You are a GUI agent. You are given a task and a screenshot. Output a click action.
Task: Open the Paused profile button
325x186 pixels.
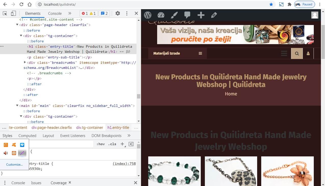[304, 4]
